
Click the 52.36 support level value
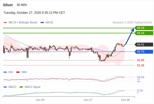(x=141, y=65)
